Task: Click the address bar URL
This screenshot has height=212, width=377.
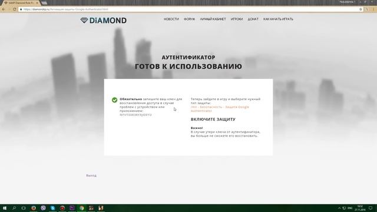Action: click(66, 9)
